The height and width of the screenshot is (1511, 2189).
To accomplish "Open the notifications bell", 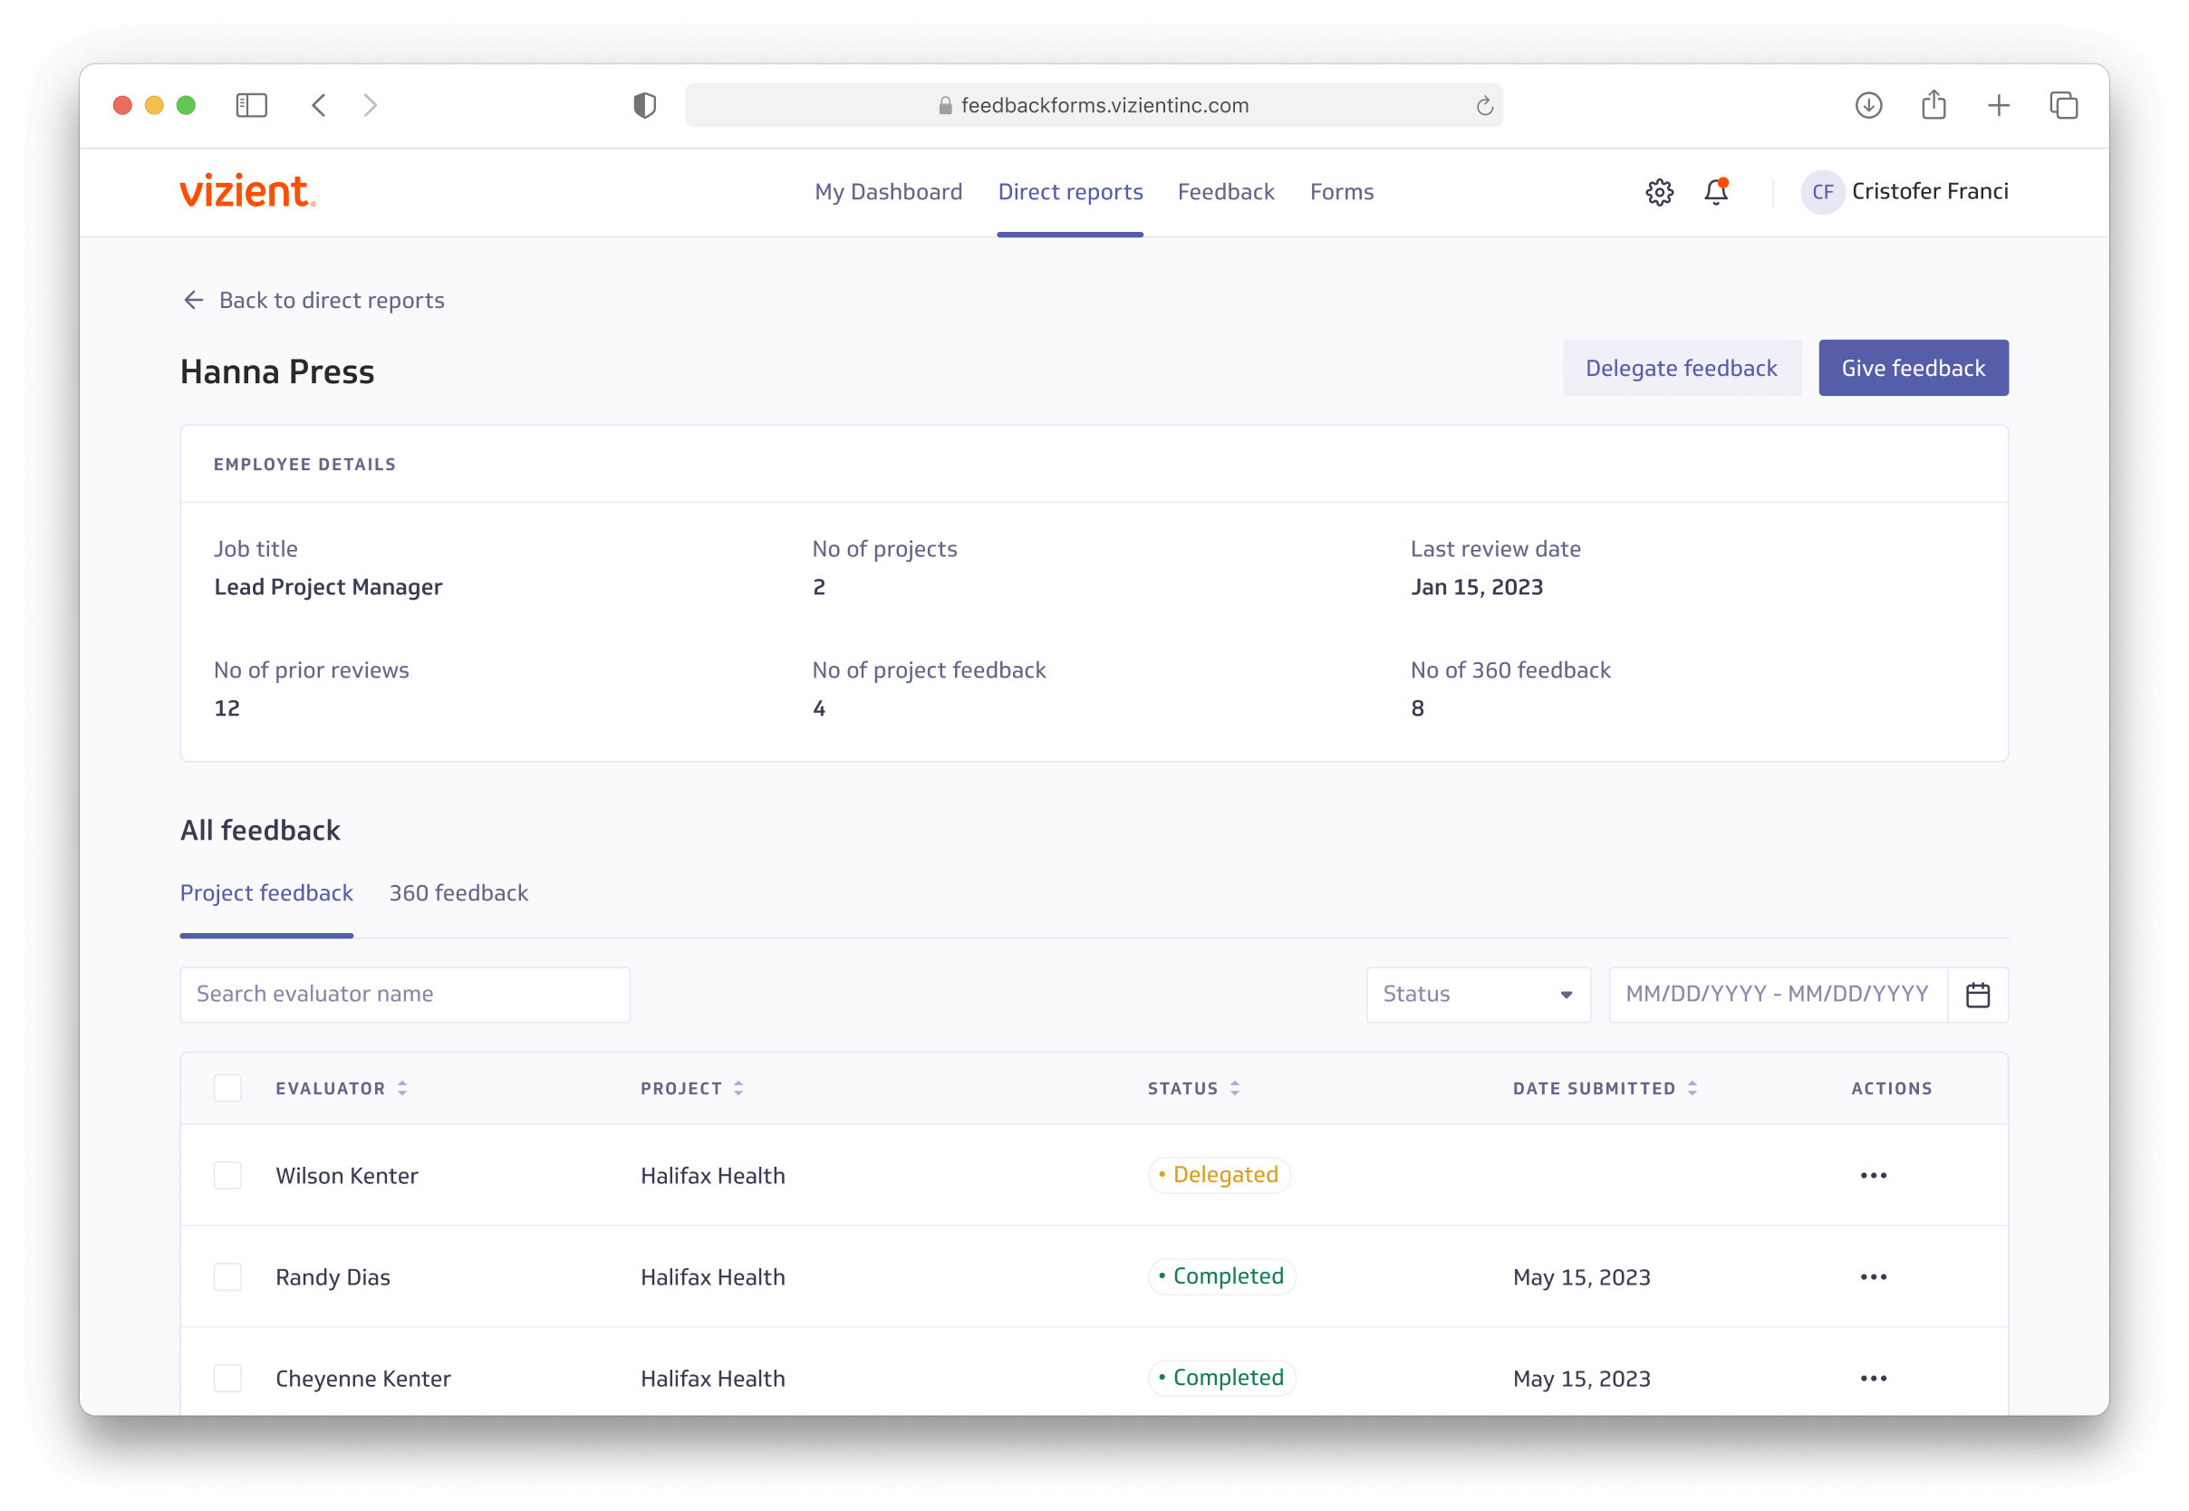I will (1716, 192).
